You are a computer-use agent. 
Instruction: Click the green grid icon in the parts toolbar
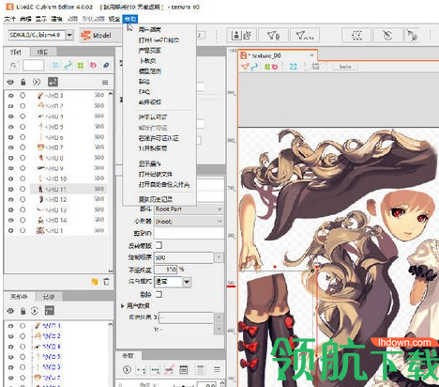point(81,65)
